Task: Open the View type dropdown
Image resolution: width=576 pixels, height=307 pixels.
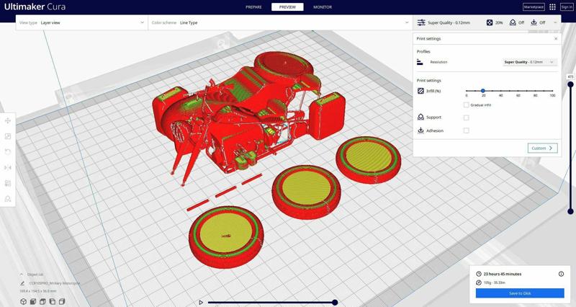Action: (81, 23)
